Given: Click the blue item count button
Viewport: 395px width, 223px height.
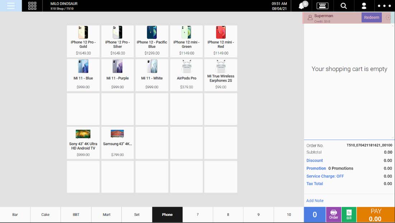Looking at the screenshot, I should click(x=315, y=214).
